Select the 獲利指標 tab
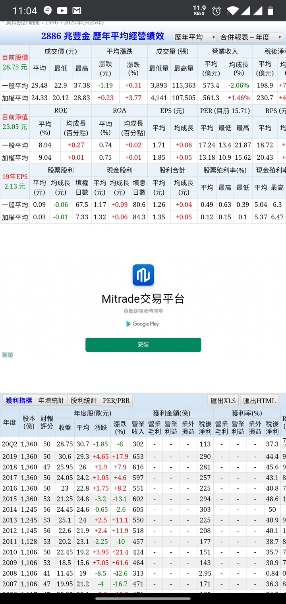Image resolution: width=286 pixels, height=604 pixels. (19, 400)
